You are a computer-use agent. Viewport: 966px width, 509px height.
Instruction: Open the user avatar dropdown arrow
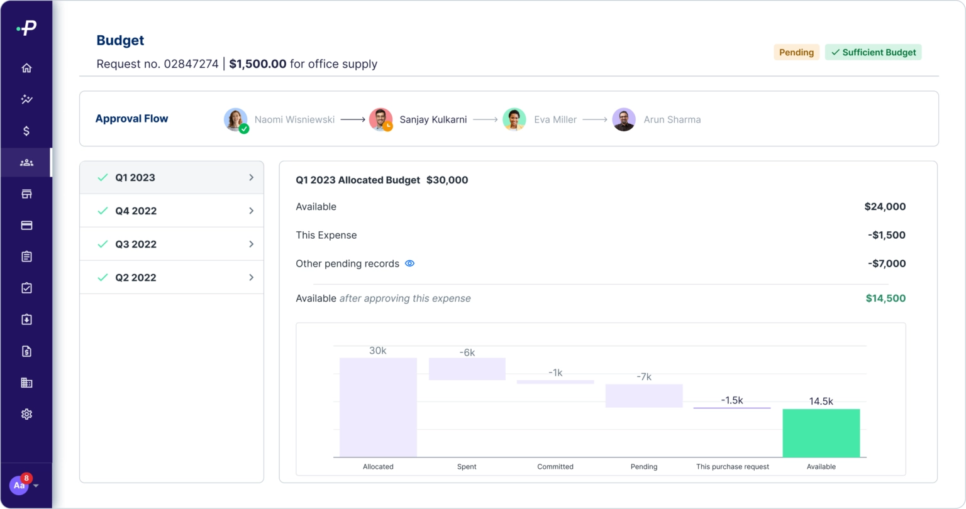(36, 486)
